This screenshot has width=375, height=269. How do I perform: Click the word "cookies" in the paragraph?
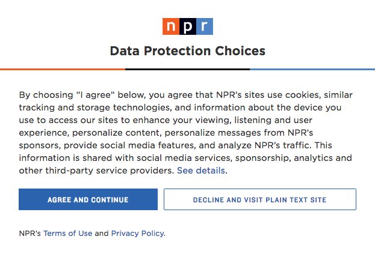tap(303, 95)
